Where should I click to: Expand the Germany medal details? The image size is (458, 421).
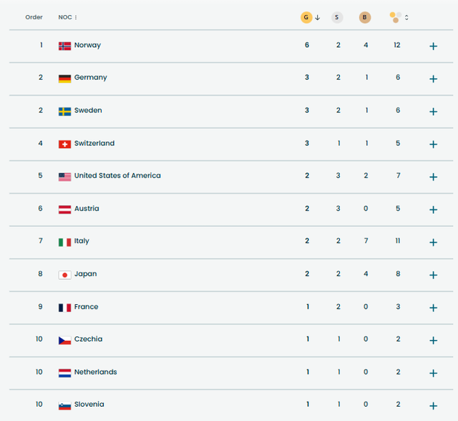(x=433, y=79)
